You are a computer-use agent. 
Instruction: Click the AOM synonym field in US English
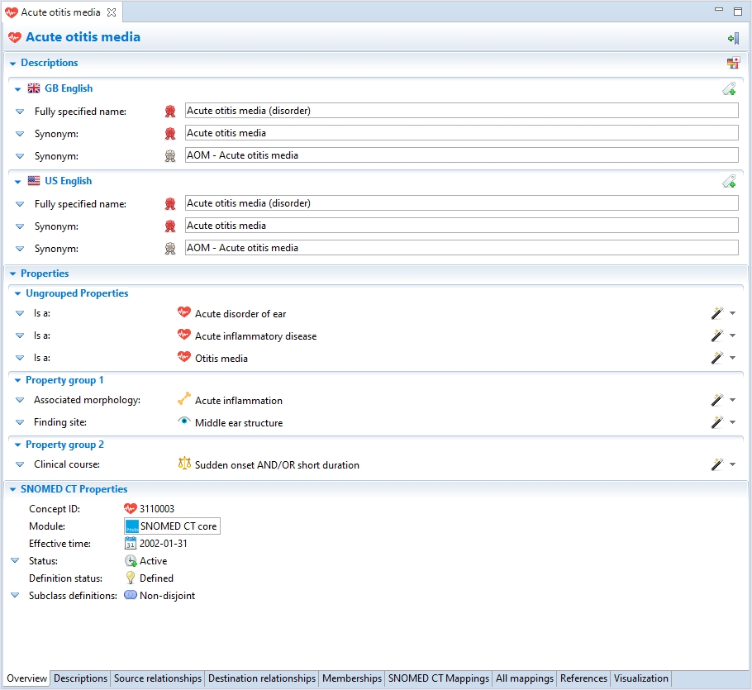[x=461, y=248]
